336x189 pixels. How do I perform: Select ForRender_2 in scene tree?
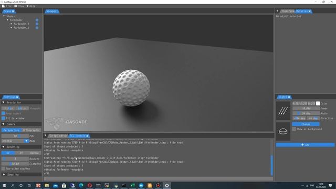[x=21, y=28]
